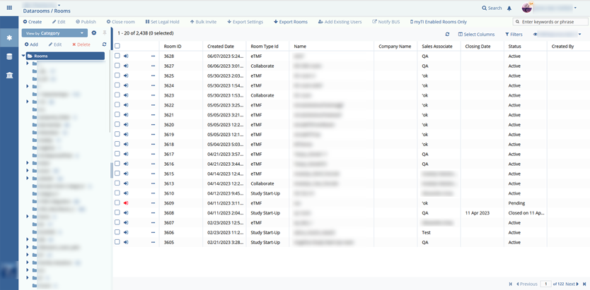Open the View by Category dropdown
The height and width of the screenshot is (290, 590).
click(54, 32)
